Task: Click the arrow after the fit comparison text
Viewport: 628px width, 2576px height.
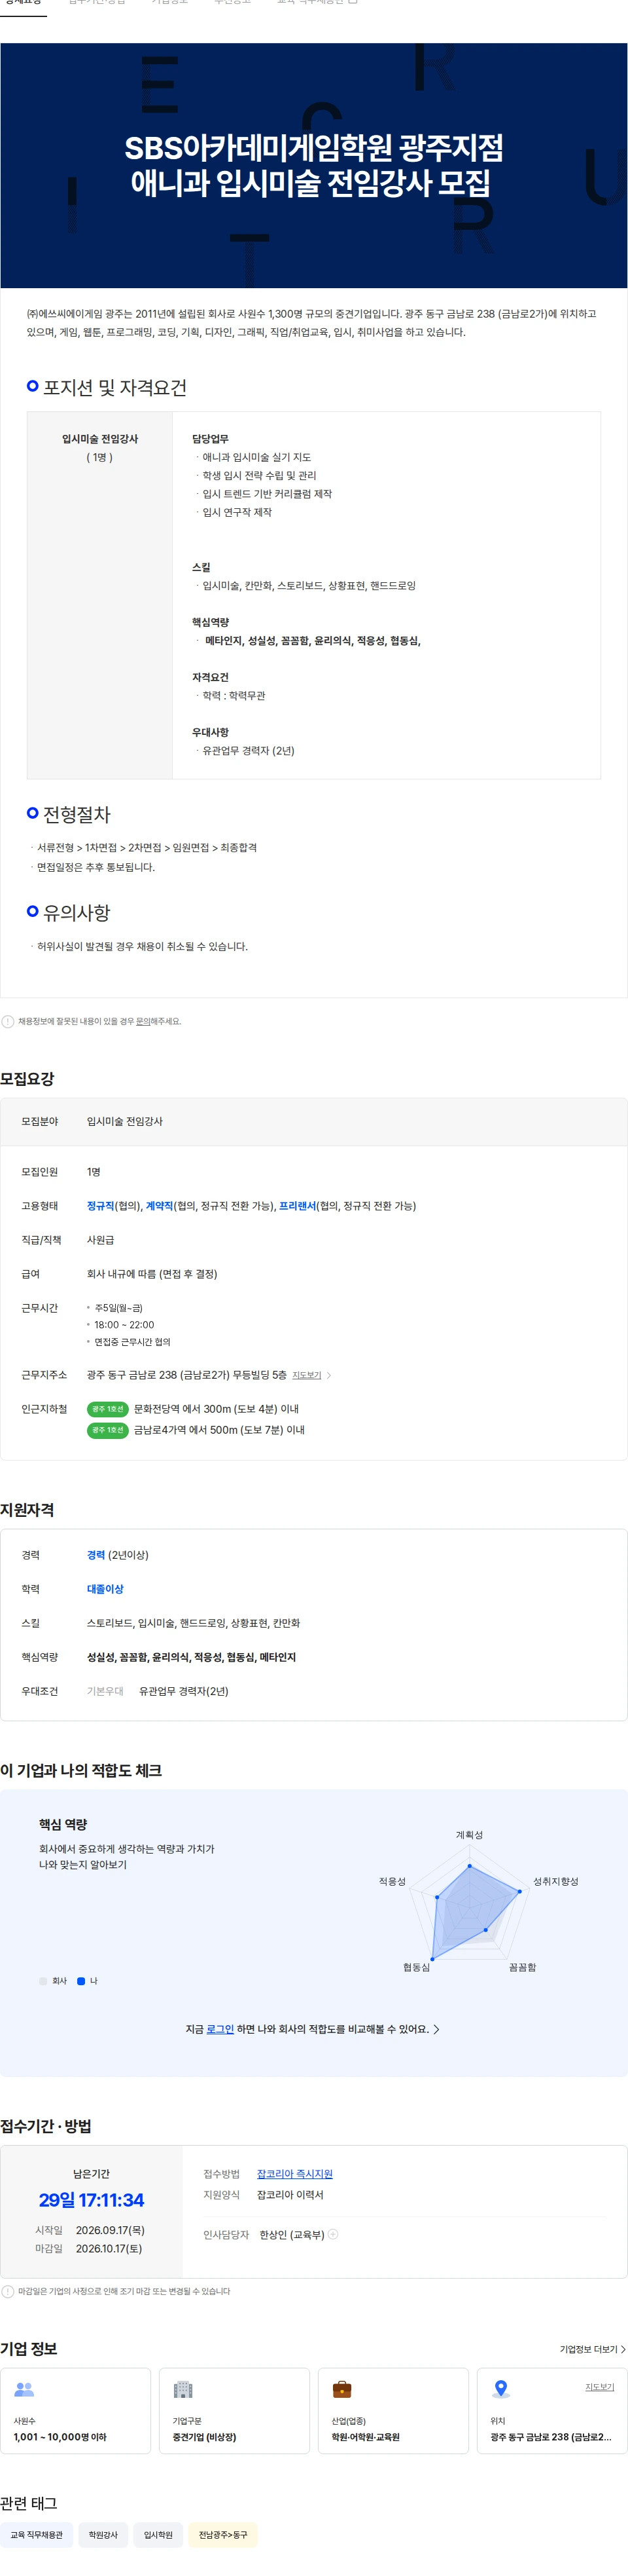Action: 436,2029
